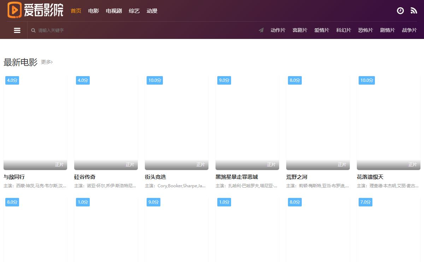Screen dimensions: 424x262
Task: Open the watch history clock icon
Action: (x=400, y=11)
